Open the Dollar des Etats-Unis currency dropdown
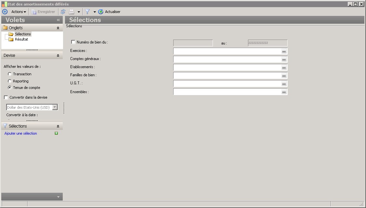Viewport: 366px width, 208px height. point(55,107)
